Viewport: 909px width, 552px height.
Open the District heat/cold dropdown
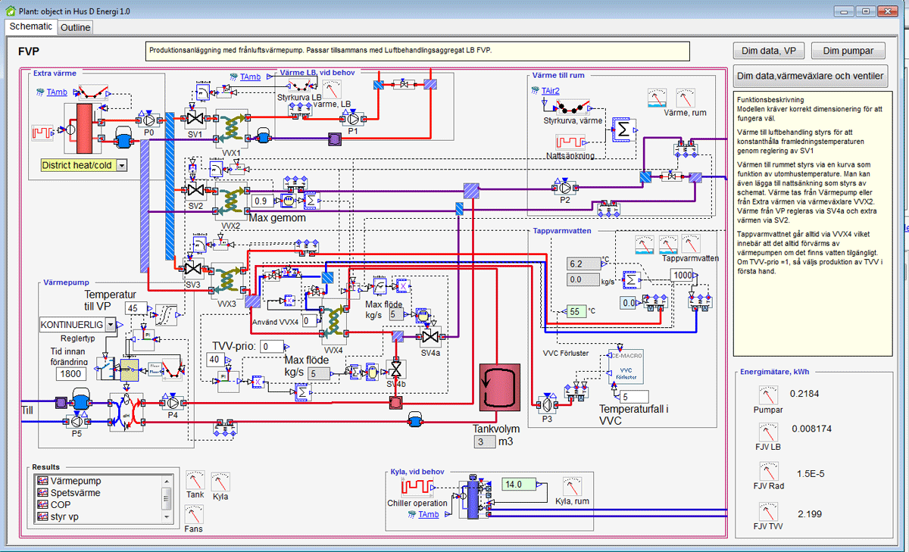click(x=120, y=165)
